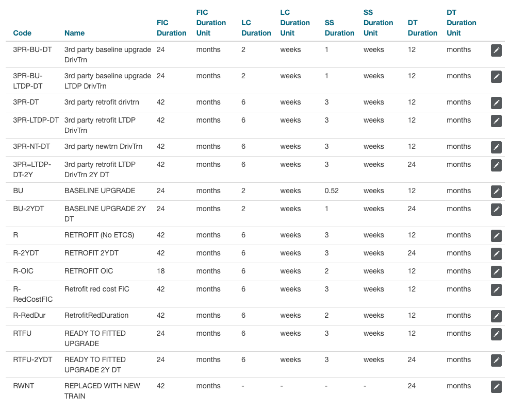Sort table by FIC Duration header

[171, 28]
